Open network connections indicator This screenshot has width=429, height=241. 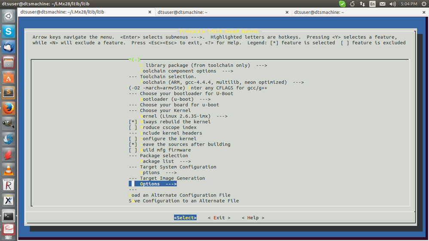point(362,4)
